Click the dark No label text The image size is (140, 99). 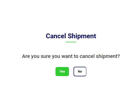coord(80,72)
